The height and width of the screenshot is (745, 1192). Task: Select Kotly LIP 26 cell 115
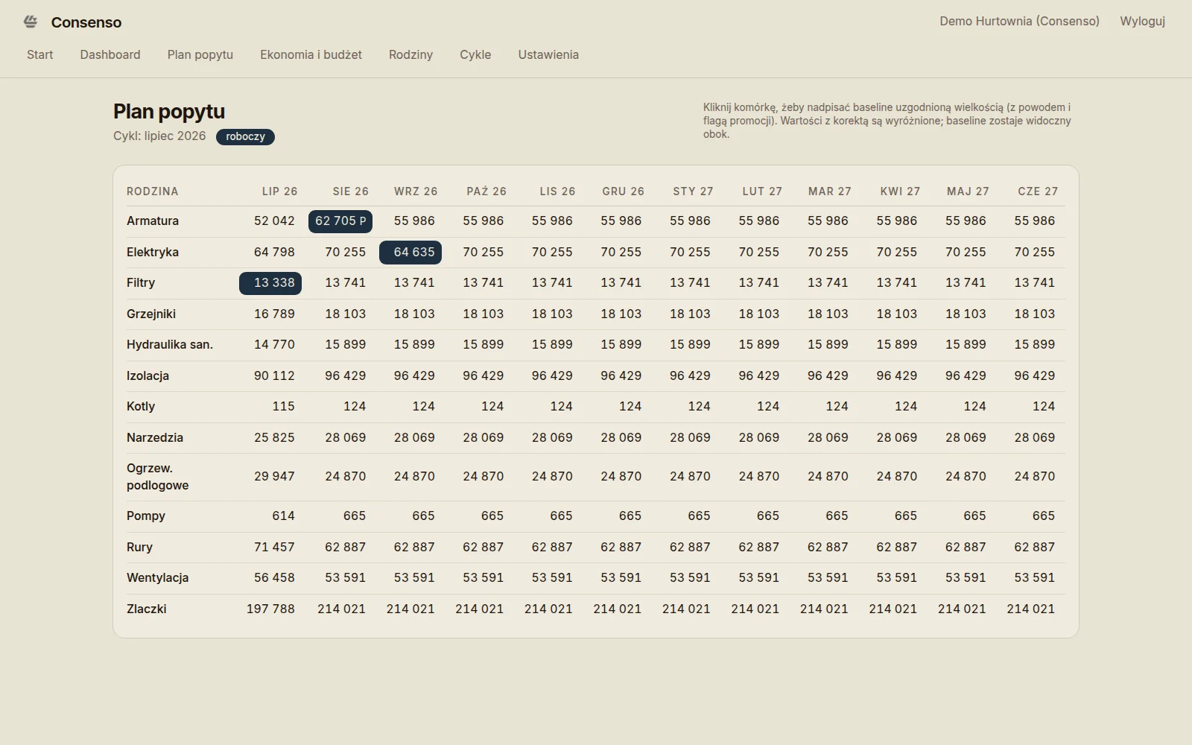click(x=283, y=407)
